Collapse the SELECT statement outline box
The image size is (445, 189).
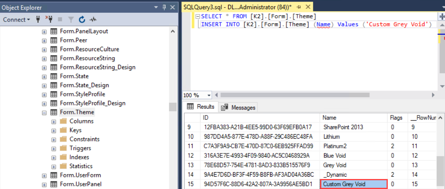(x=198, y=17)
